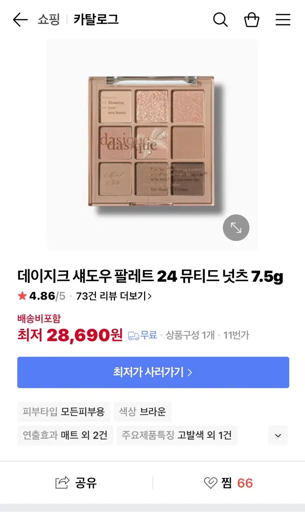Open the 연출효과 매트 외 2건 tag
Image resolution: width=305 pixels, height=512 pixels.
(x=65, y=435)
